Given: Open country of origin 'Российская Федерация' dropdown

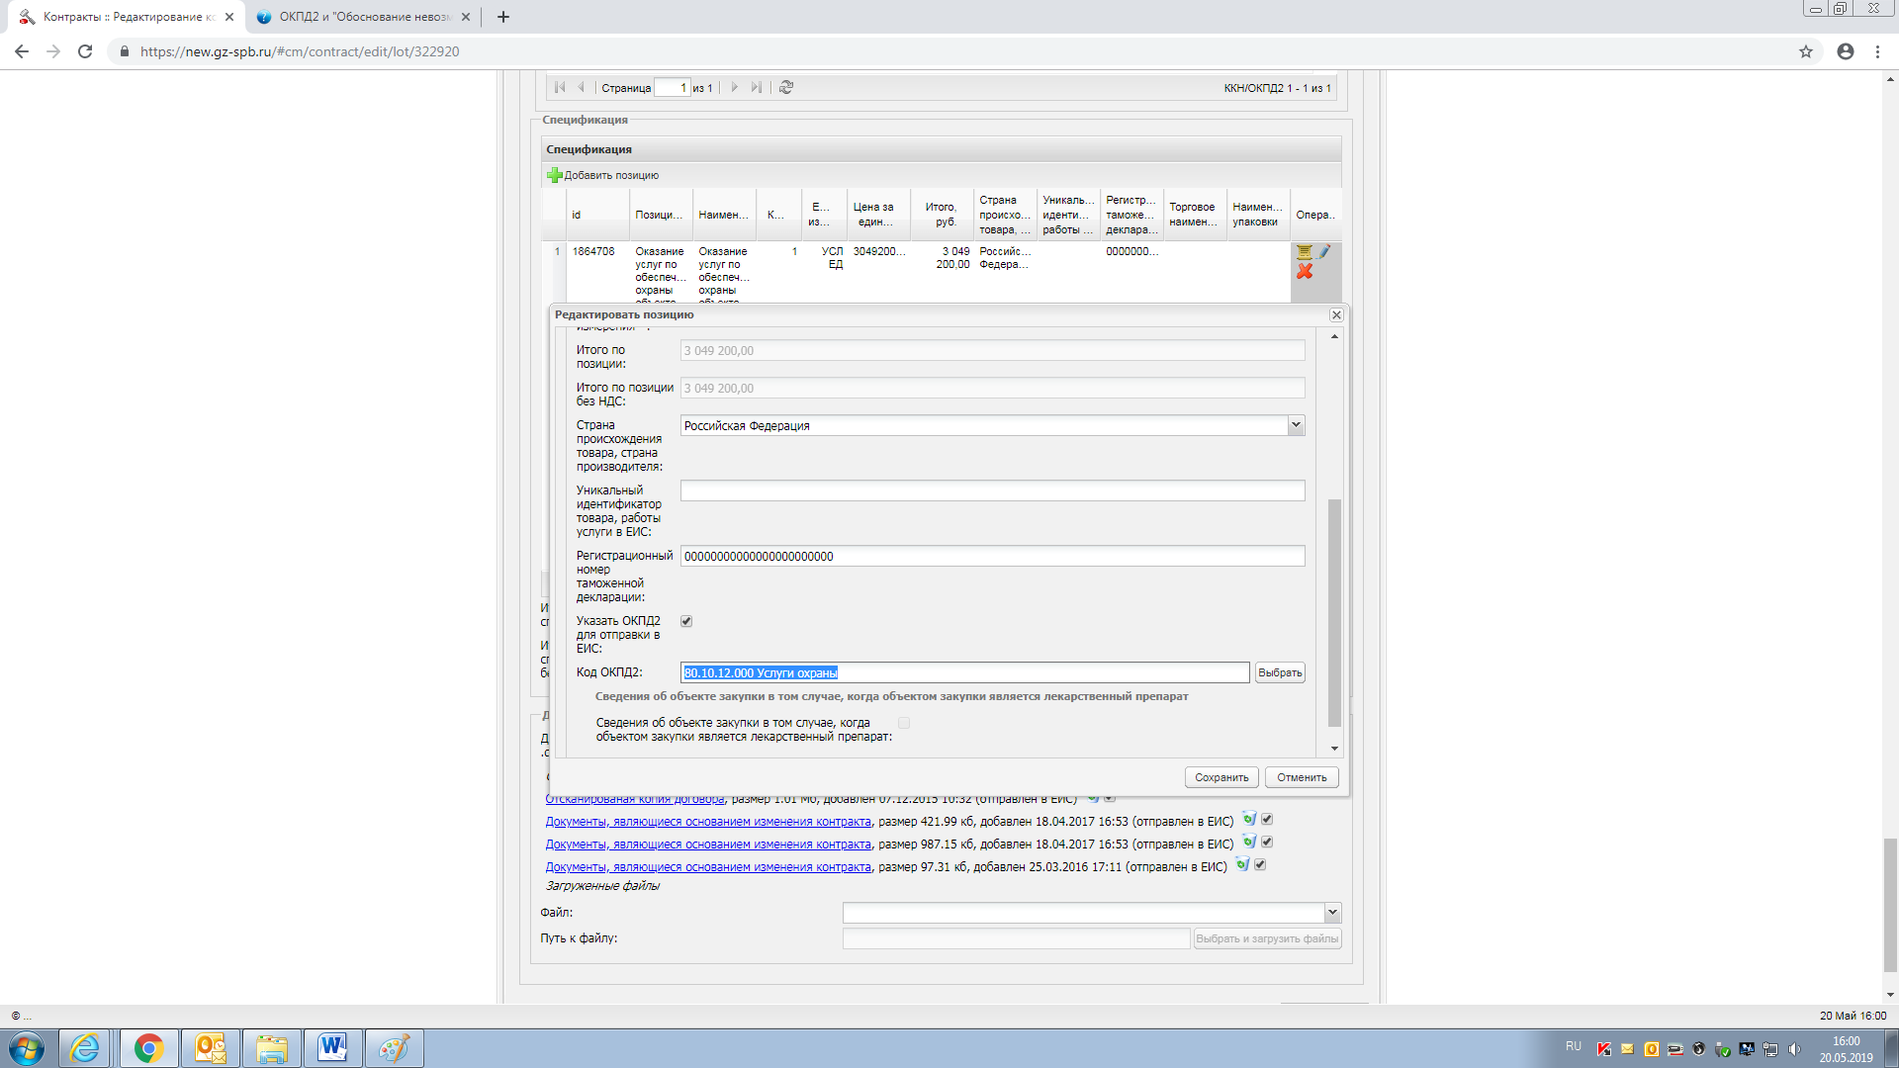Looking at the screenshot, I should [1296, 425].
